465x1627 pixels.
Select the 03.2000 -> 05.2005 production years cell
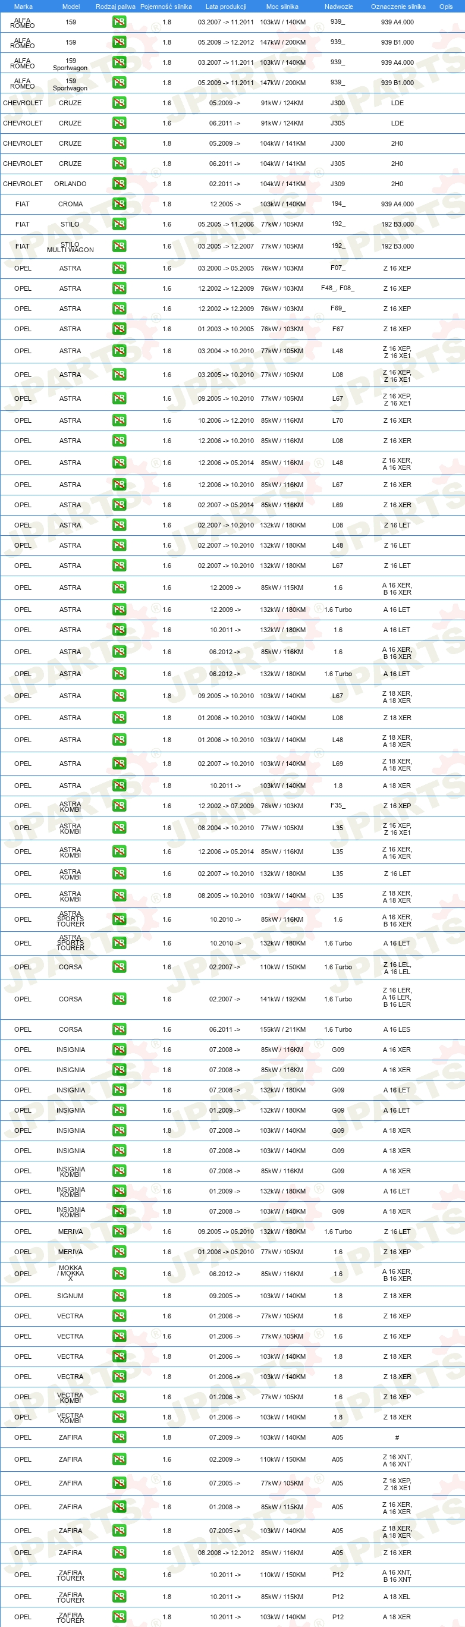point(225,268)
